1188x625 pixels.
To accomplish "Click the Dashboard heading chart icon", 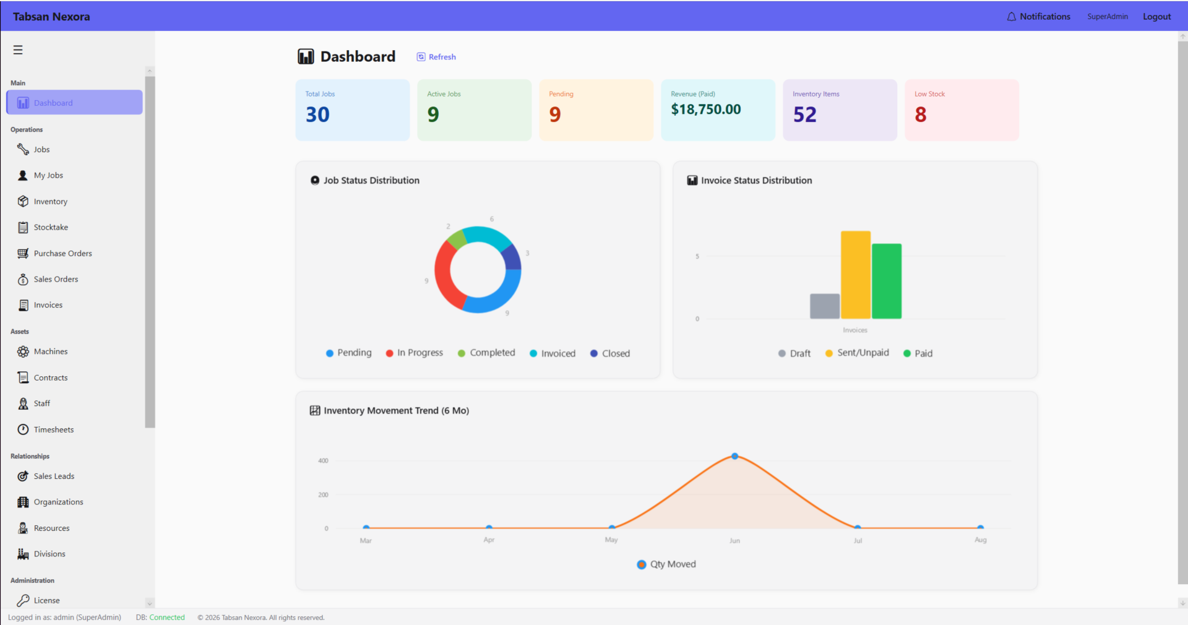I will click(306, 57).
